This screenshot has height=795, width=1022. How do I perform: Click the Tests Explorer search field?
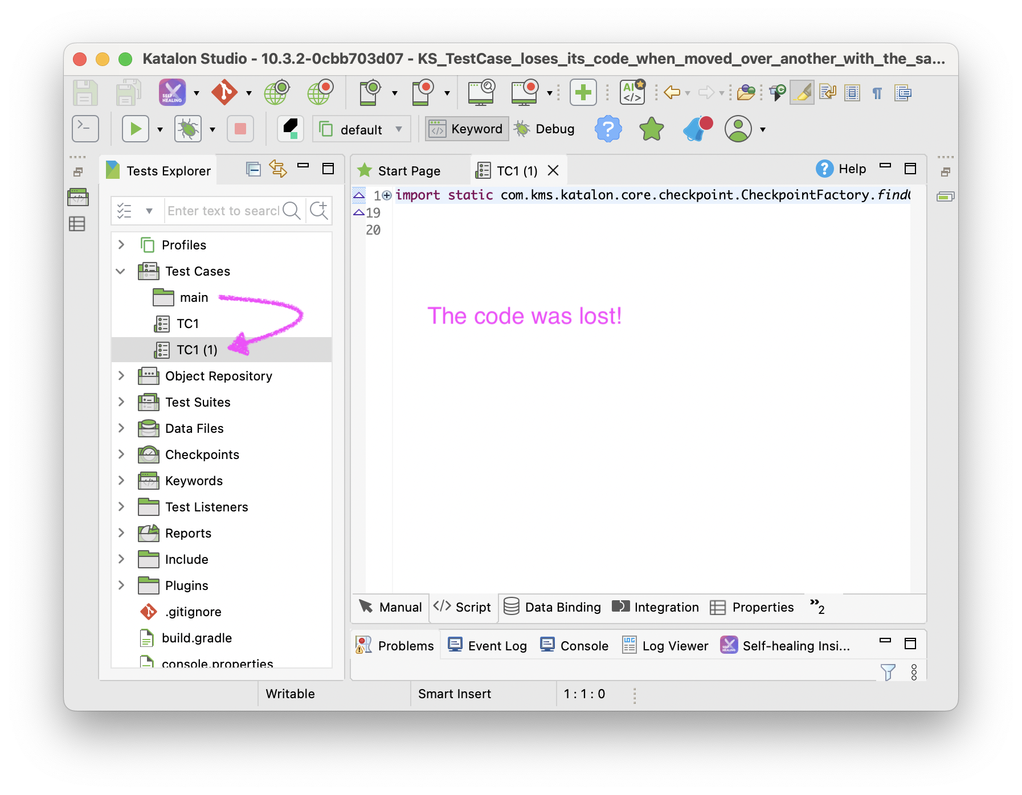click(223, 211)
